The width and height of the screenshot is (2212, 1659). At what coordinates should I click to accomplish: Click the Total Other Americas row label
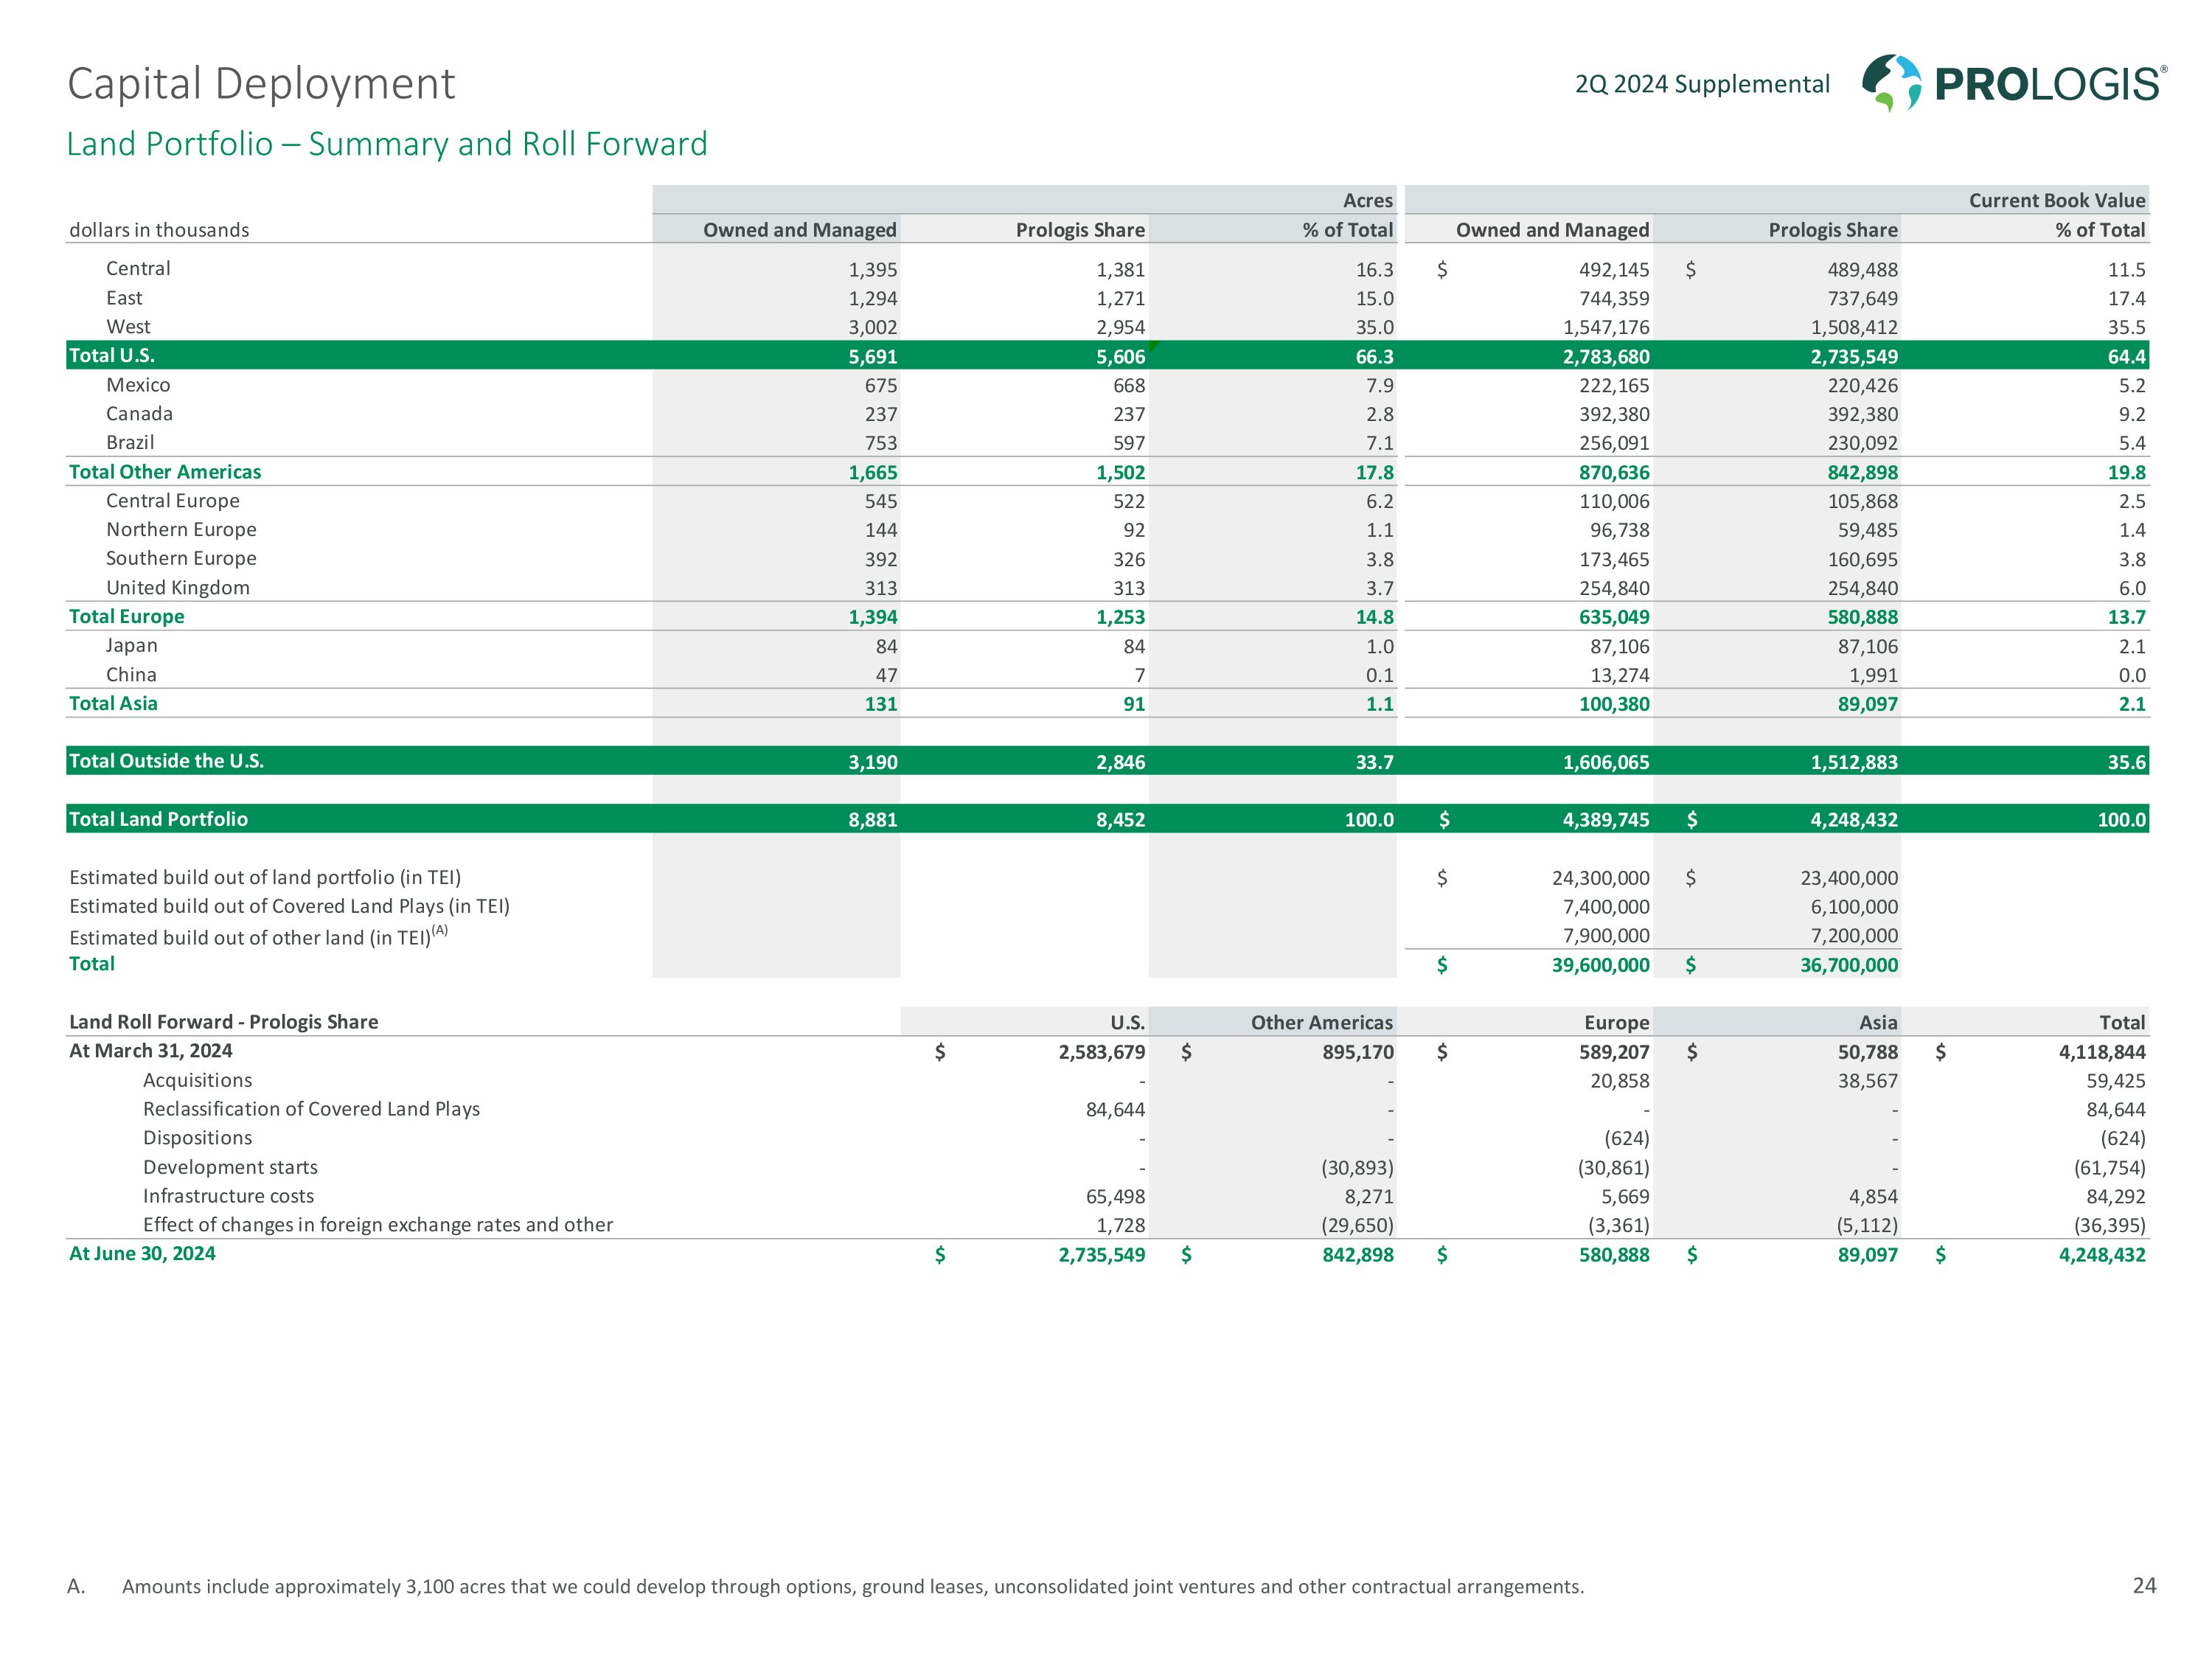pos(165,472)
